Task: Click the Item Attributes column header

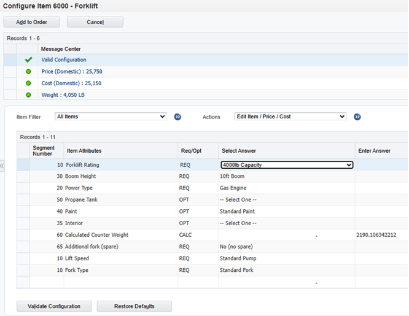Action: click(x=121, y=151)
